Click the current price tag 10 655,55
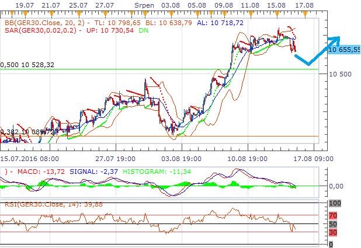Viewport: 361px width, 248px height. point(344,50)
